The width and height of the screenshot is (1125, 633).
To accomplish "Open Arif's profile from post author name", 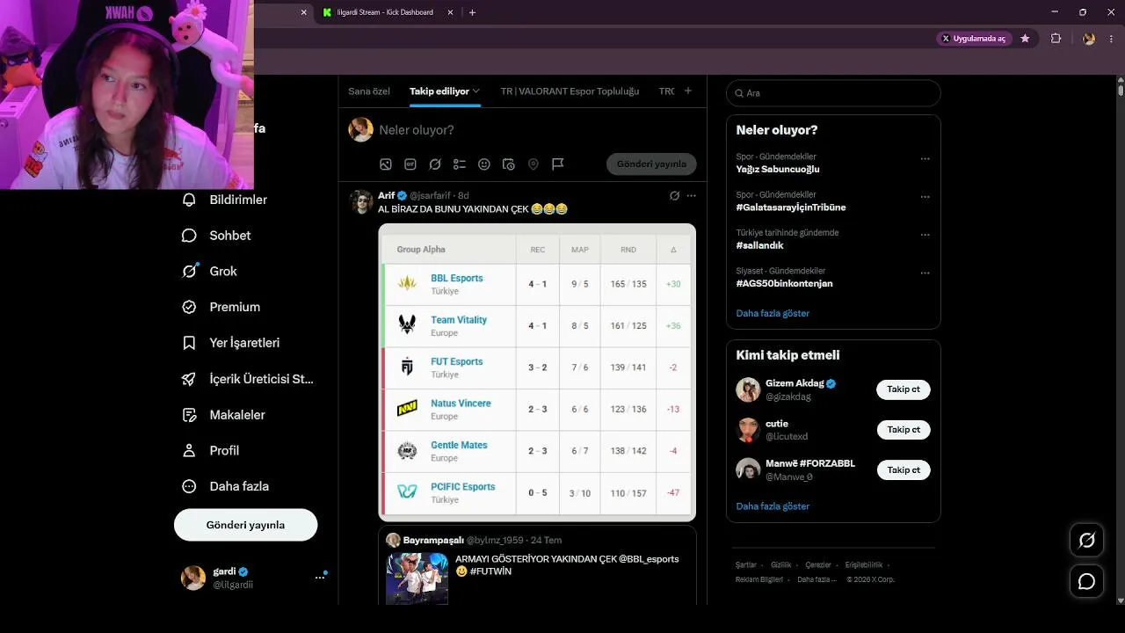I will click(387, 195).
